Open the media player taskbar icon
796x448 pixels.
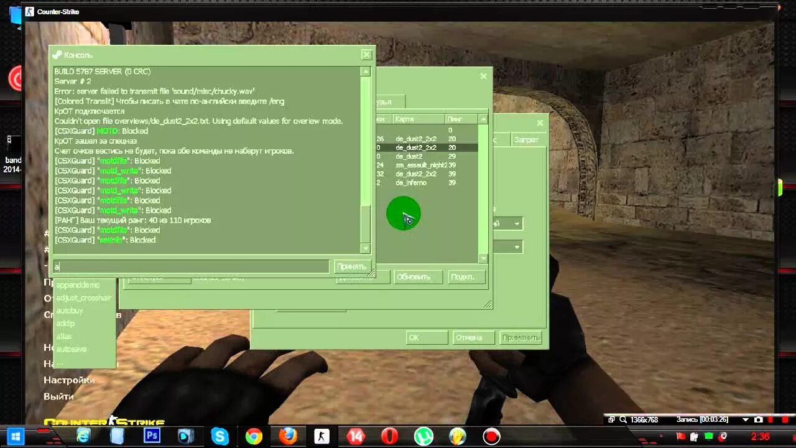point(186,436)
